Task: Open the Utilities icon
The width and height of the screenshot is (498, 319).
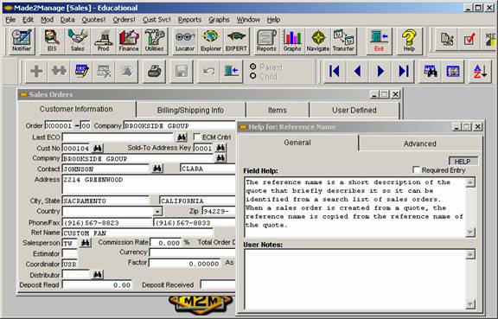Action: pos(155,41)
